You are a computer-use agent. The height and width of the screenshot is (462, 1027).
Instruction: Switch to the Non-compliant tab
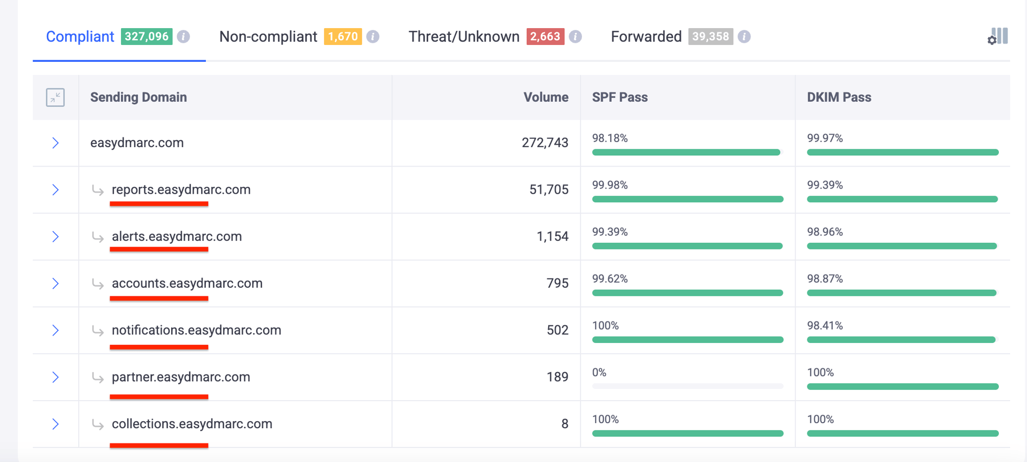pos(268,36)
